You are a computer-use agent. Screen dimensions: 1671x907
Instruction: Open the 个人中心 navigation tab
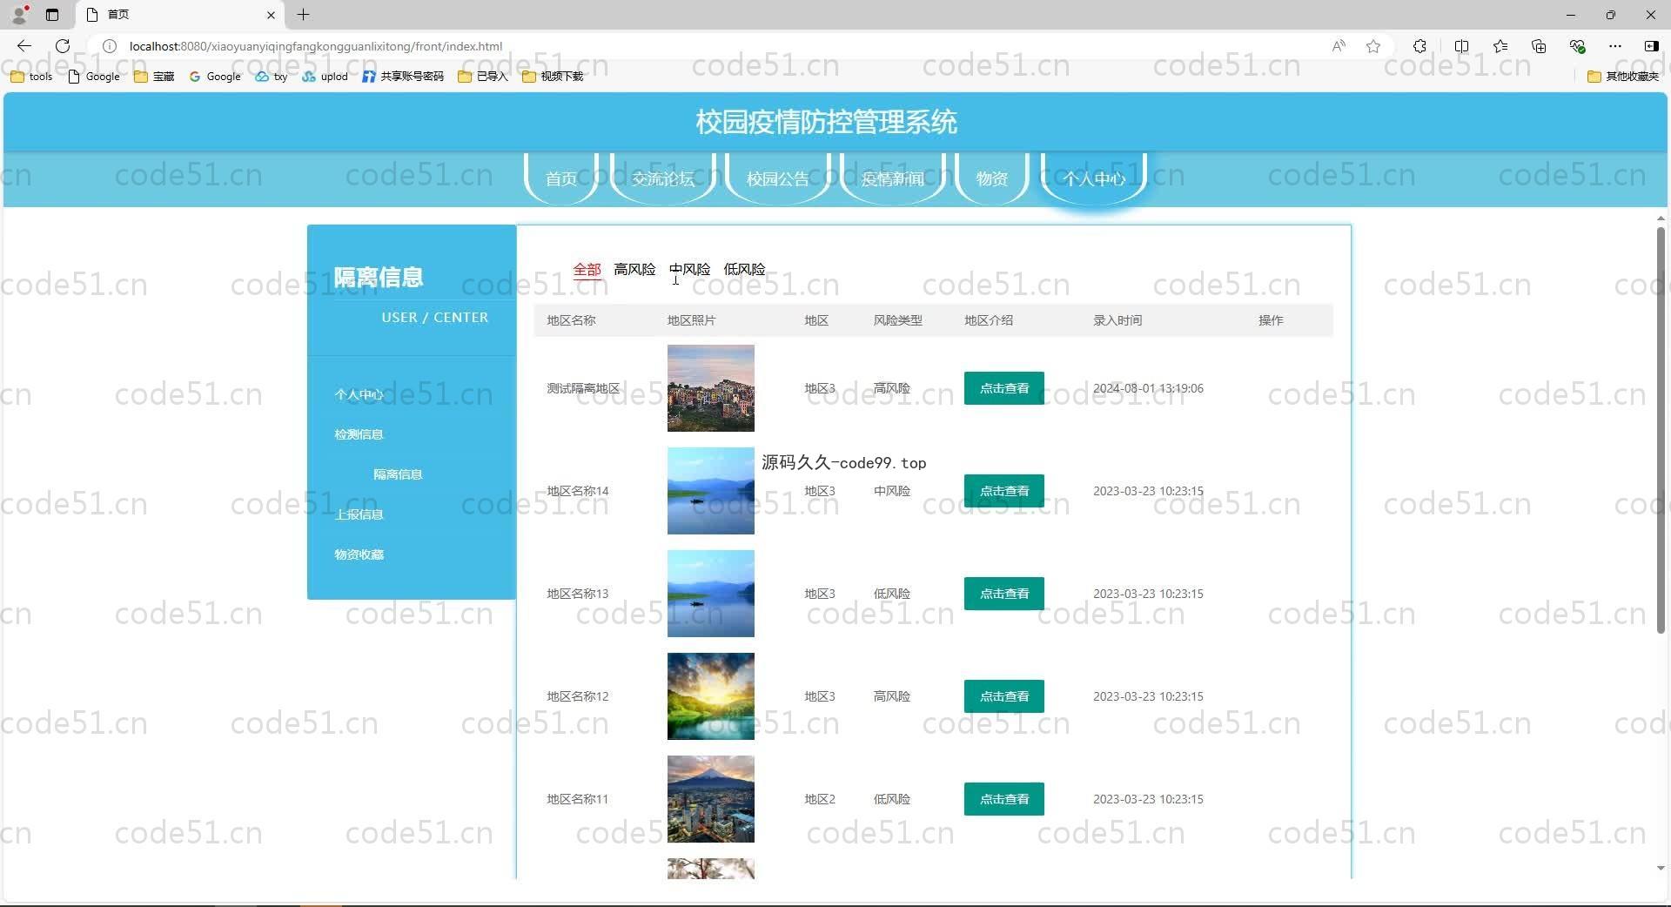tap(1094, 178)
